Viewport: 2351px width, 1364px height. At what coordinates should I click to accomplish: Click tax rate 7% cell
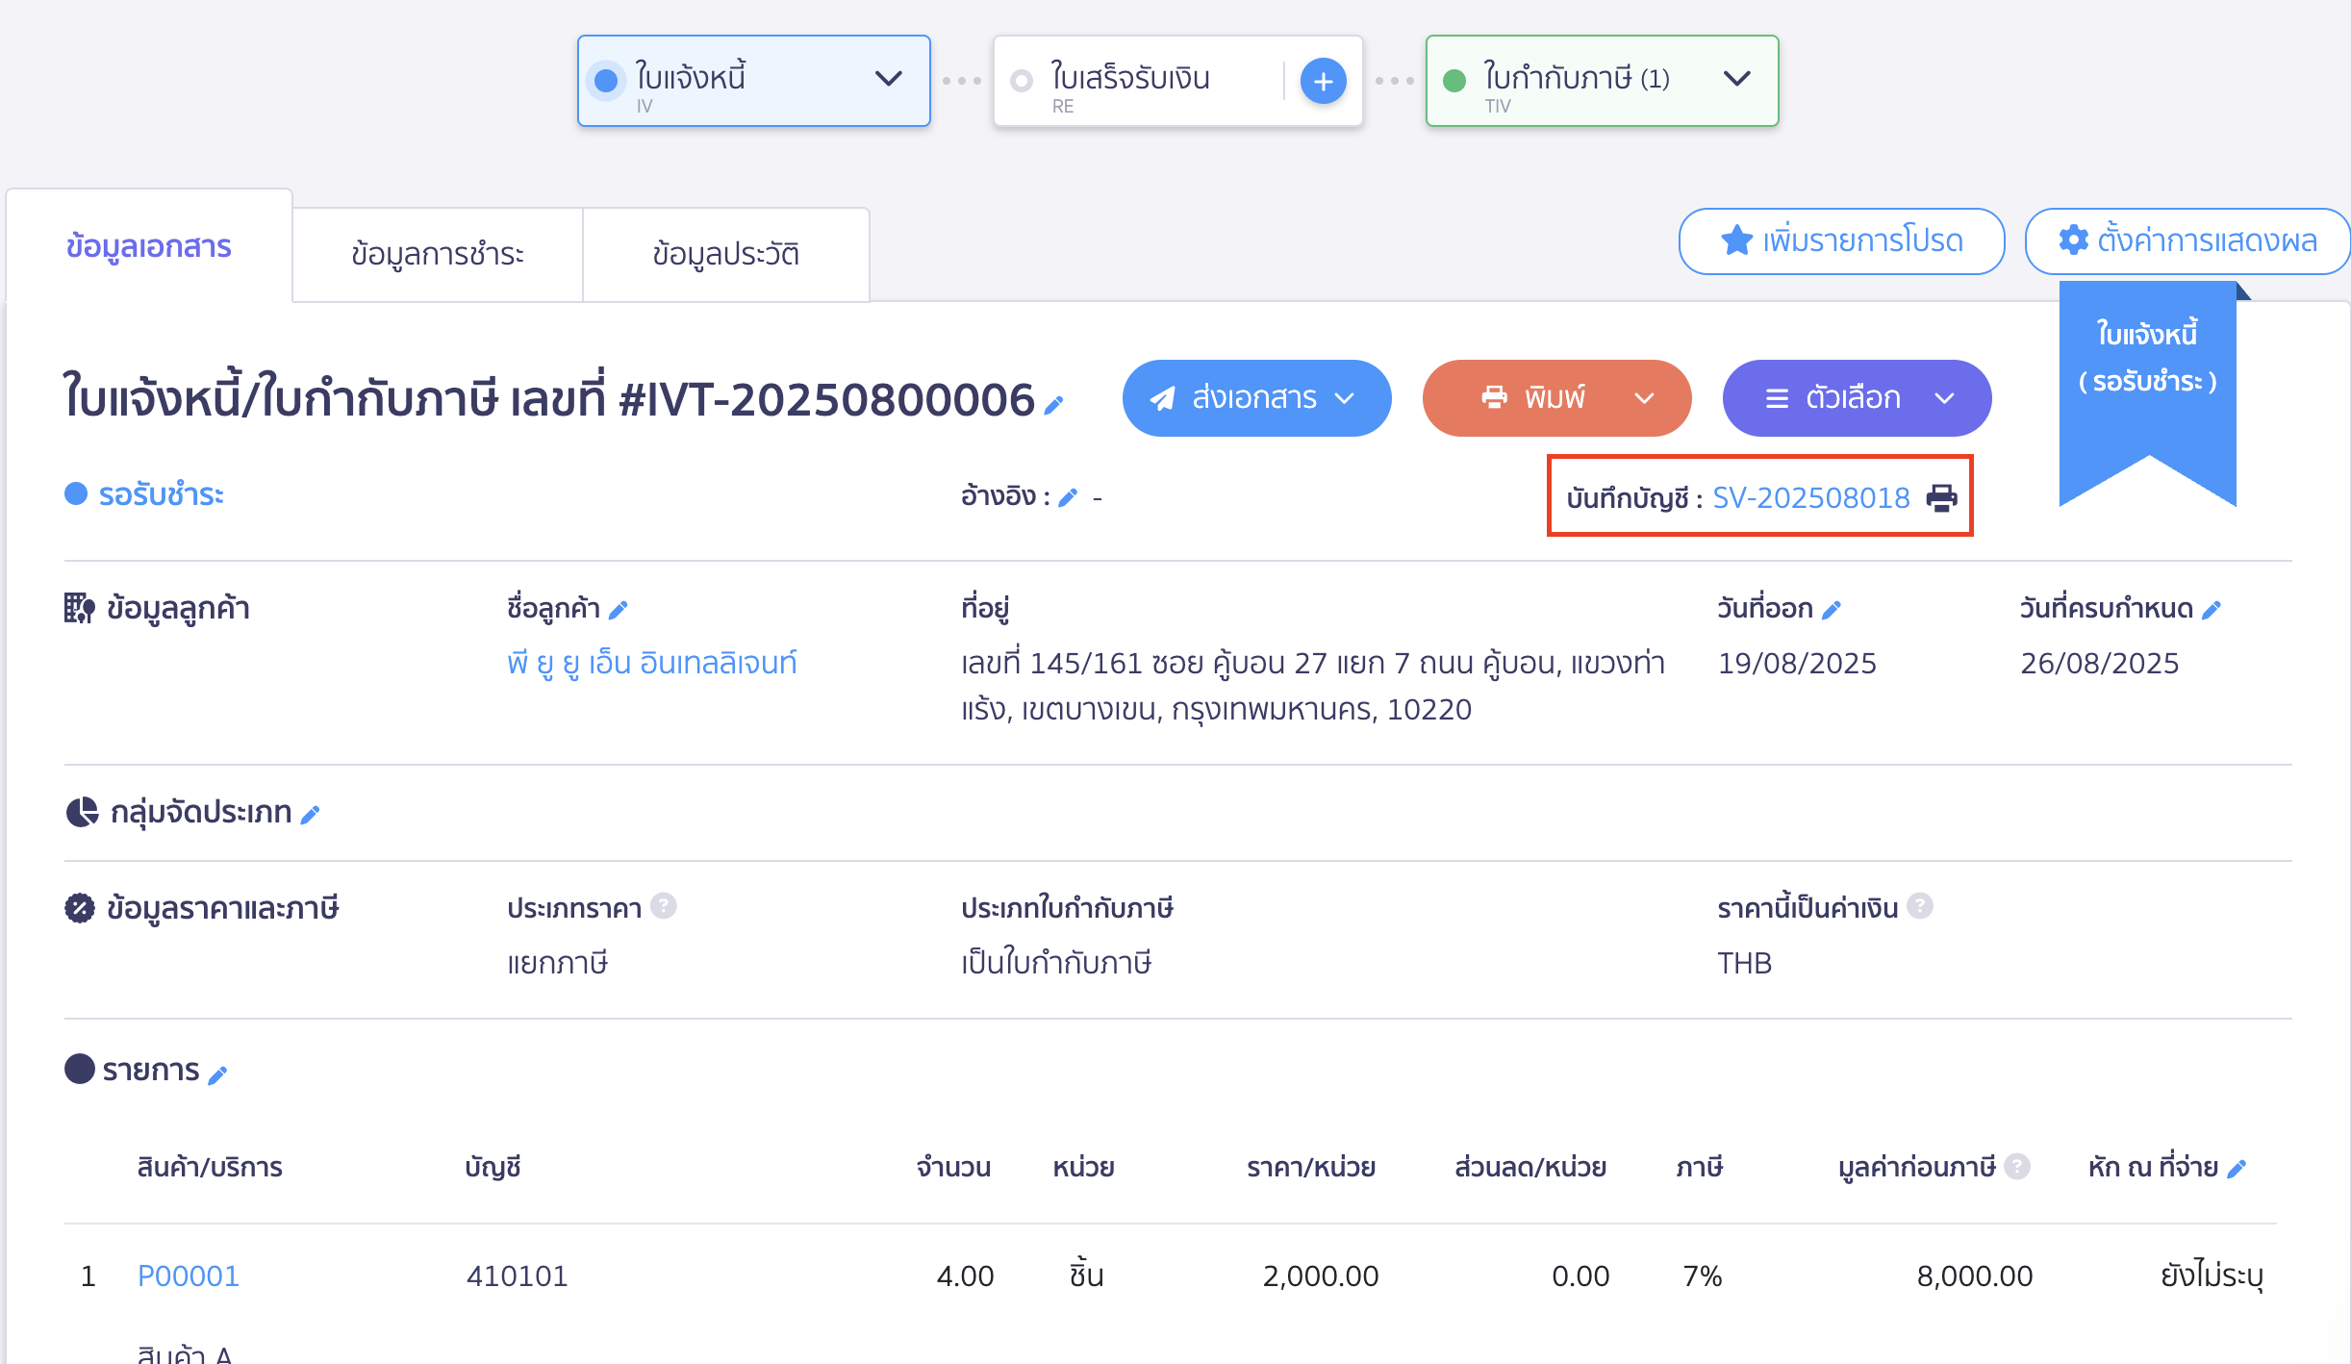coord(1702,1276)
